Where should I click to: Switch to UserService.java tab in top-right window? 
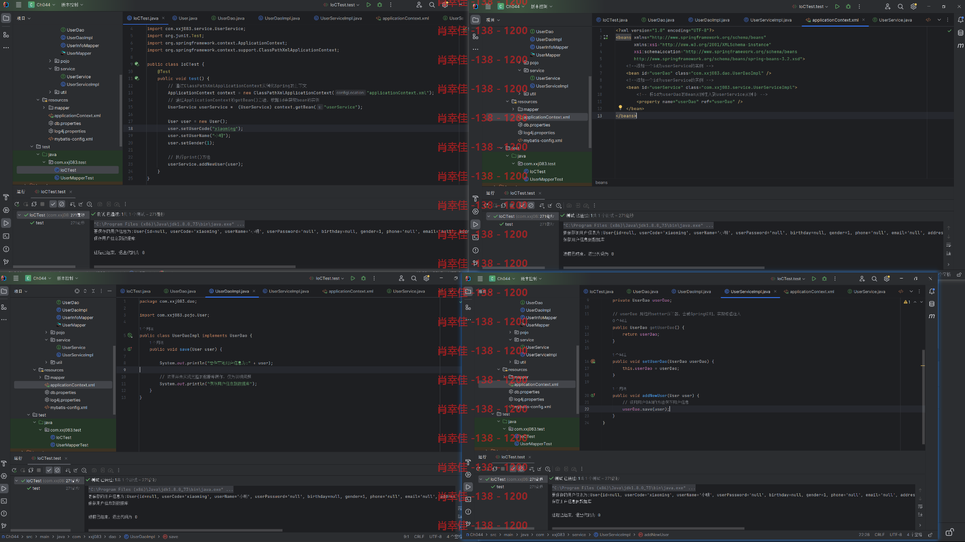(892, 20)
